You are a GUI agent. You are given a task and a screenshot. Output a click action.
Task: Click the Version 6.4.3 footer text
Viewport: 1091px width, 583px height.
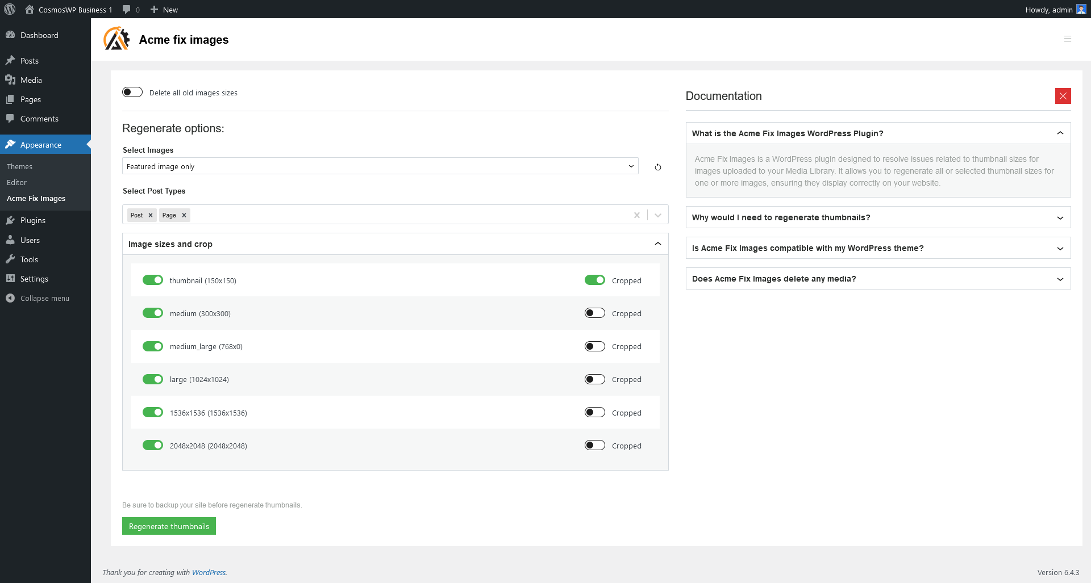1058,572
